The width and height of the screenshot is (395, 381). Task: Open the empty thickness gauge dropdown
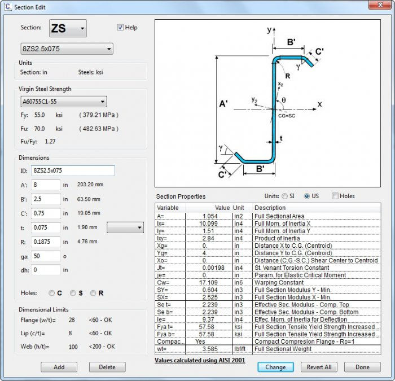(x=125, y=227)
